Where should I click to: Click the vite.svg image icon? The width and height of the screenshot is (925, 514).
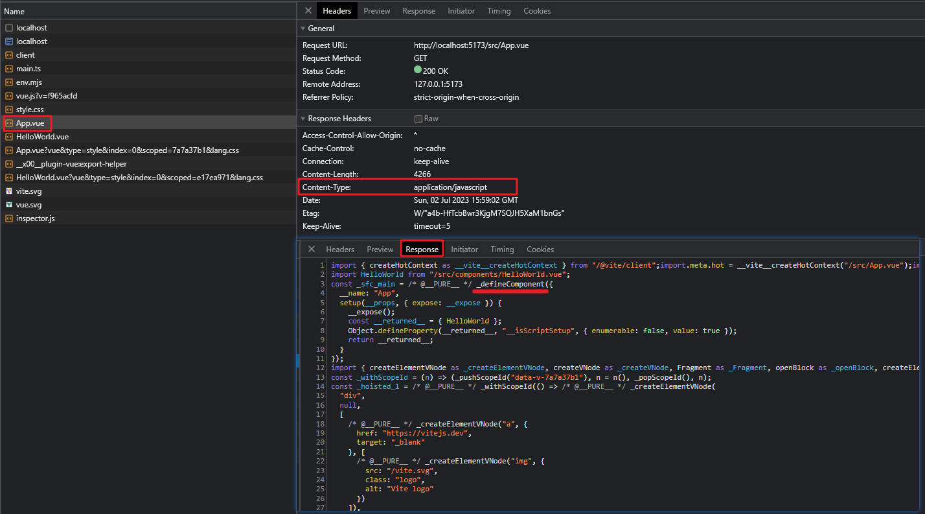pos(9,191)
